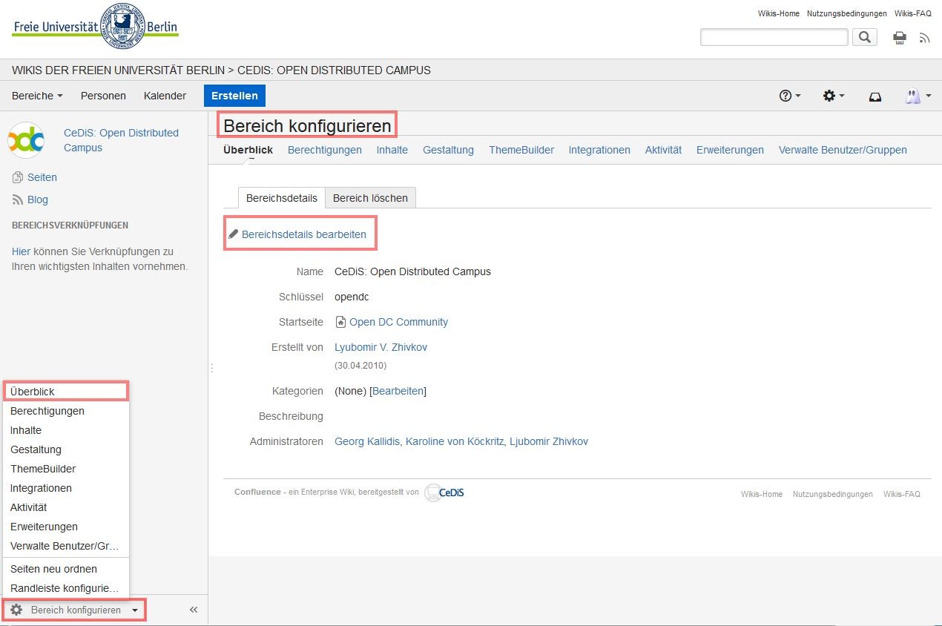Open the gear administration menu
Viewport: 942px width, 626px height.
point(834,96)
